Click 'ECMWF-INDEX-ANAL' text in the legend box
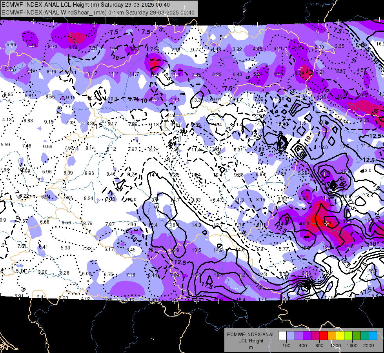The height and width of the screenshot is (353, 384). (251, 335)
